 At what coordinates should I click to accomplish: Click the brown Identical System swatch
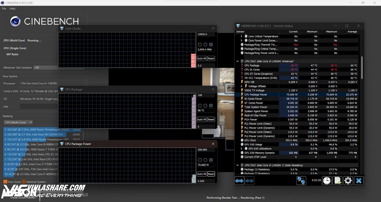point(24,182)
